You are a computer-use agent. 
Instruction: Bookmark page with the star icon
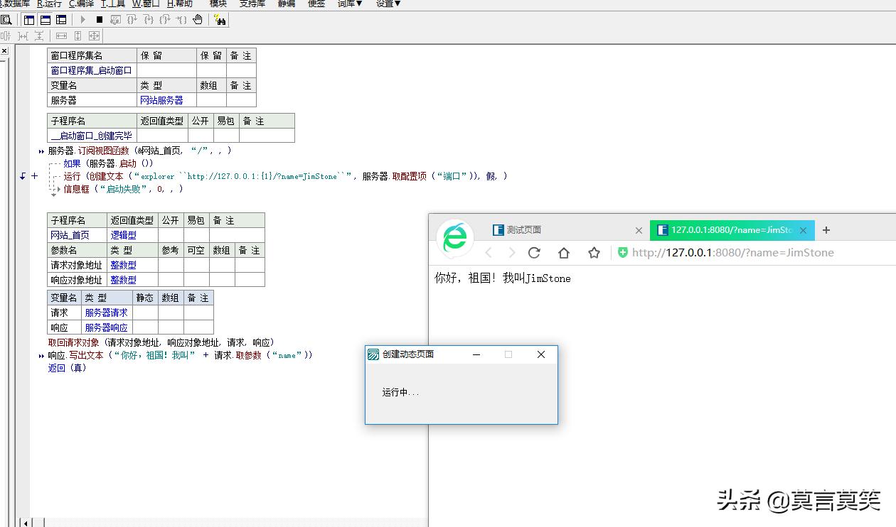click(x=594, y=253)
